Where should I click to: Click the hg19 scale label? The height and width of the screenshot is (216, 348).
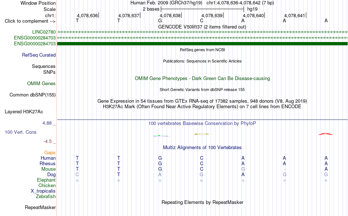pyautogui.click(x=252, y=9)
